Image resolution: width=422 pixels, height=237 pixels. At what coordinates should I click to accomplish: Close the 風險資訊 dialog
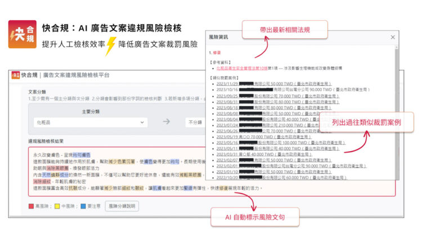(x=393, y=37)
